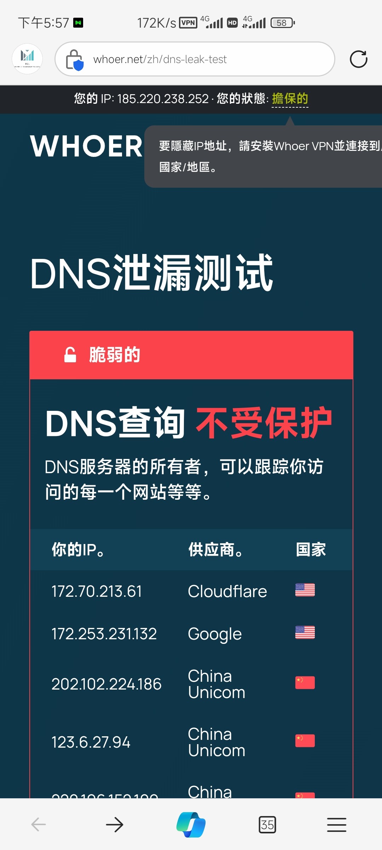The height and width of the screenshot is (850, 382).
Task: Tap the browser profile avatar icon
Action: 27,59
